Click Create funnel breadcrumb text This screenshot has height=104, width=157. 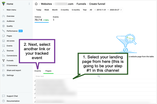[97, 4]
